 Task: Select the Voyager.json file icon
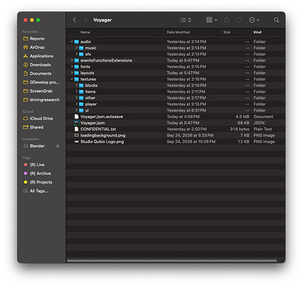click(76, 123)
